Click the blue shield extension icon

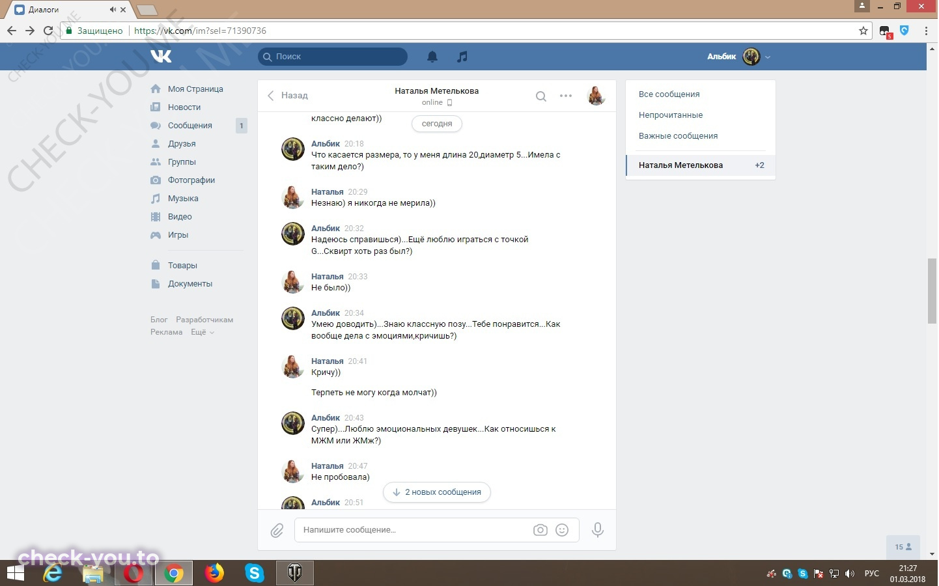point(904,30)
